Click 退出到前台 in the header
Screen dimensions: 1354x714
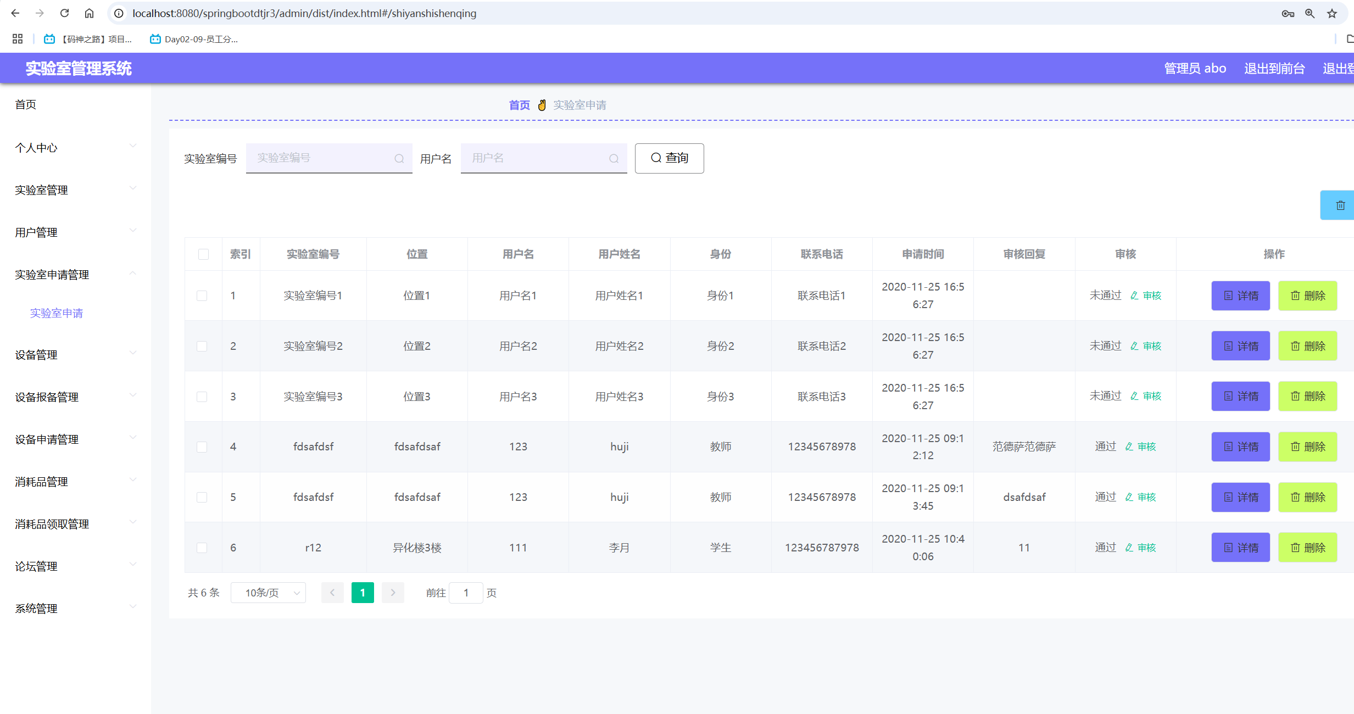1274,68
